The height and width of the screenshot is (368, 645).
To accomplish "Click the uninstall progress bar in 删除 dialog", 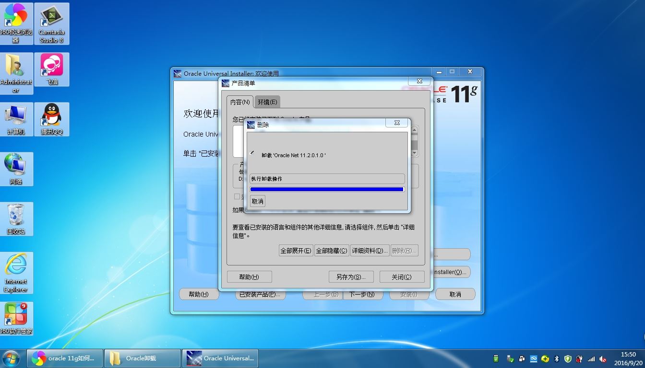I will click(x=327, y=189).
